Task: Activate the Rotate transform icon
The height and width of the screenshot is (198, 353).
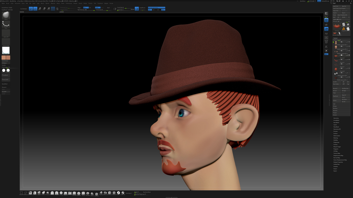Action: 48,8
